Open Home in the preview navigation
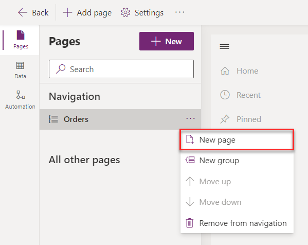Image resolution: width=308 pixels, height=245 pixels. [239, 71]
